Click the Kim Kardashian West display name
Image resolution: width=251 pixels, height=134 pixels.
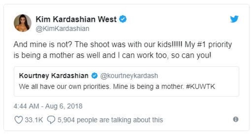point(76,19)
